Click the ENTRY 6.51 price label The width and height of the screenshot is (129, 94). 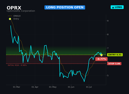click(115, 55)
